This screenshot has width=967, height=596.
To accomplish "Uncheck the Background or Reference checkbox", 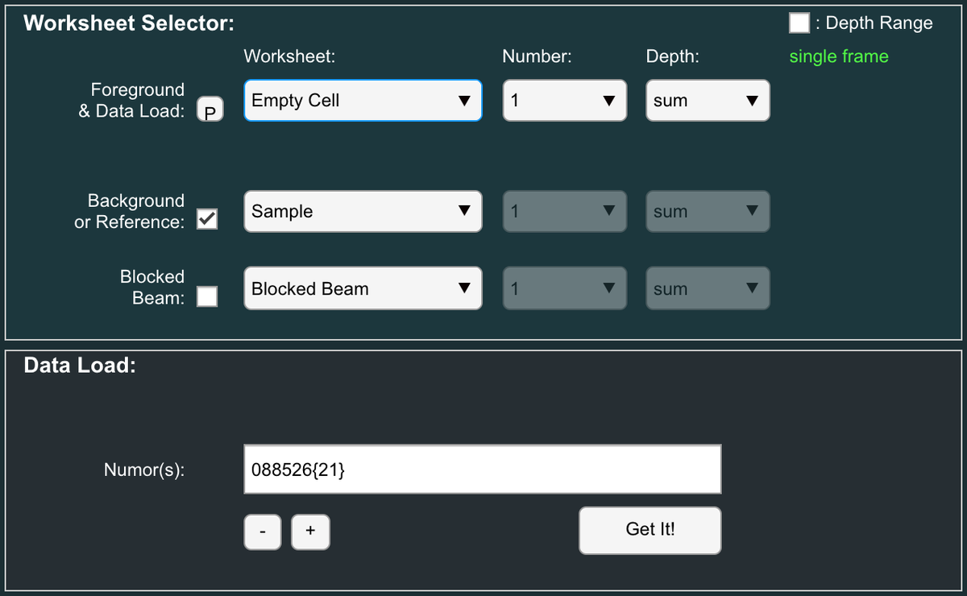I will click(207, 219).
